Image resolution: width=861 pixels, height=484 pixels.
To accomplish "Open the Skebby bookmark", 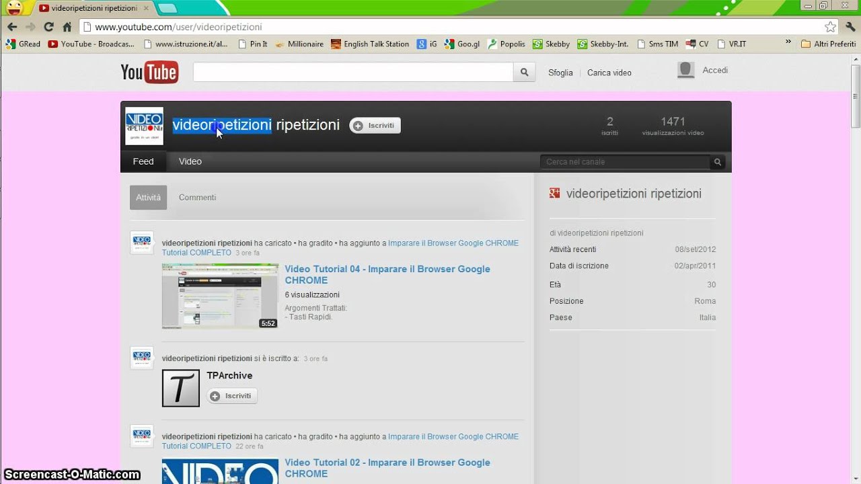I will tap(552, 44).
